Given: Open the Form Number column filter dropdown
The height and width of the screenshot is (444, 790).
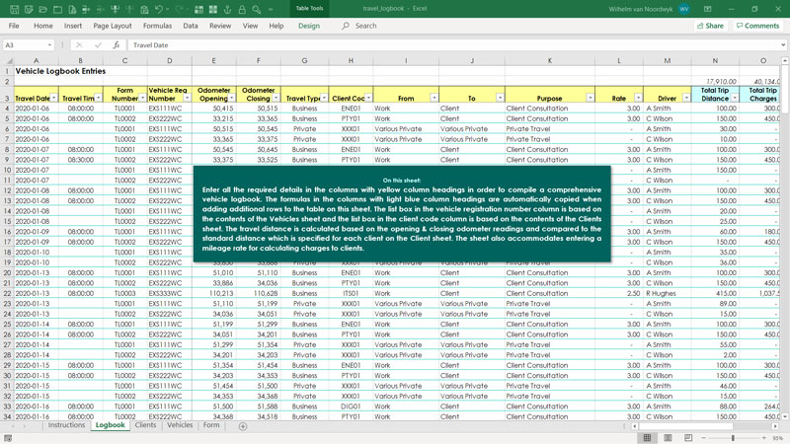Looking at the screenshot, I should click(142, 98).
